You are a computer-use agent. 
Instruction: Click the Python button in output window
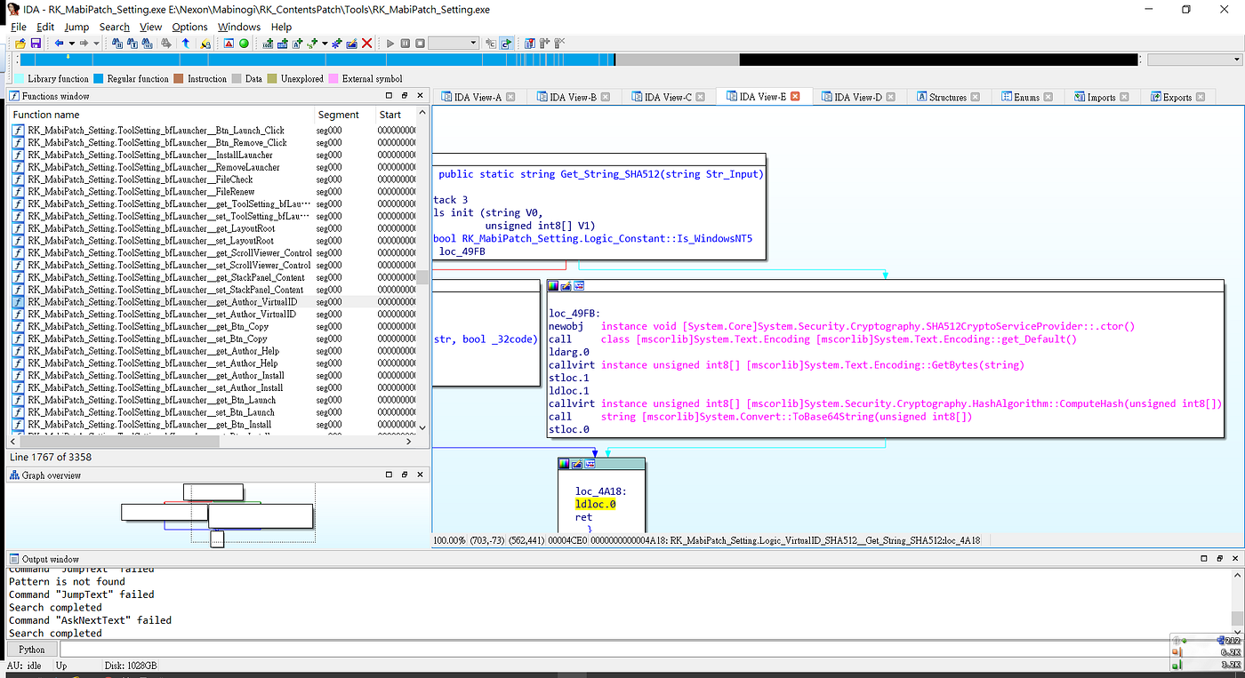tap(31, 649)
